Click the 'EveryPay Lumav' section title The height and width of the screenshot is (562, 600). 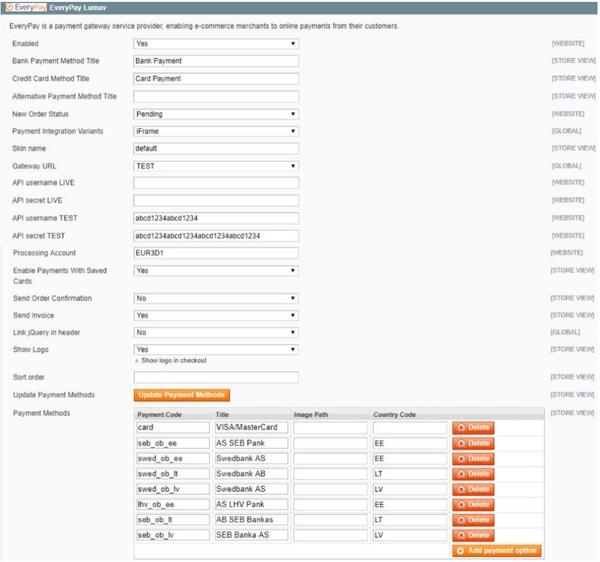pos(78,8)
